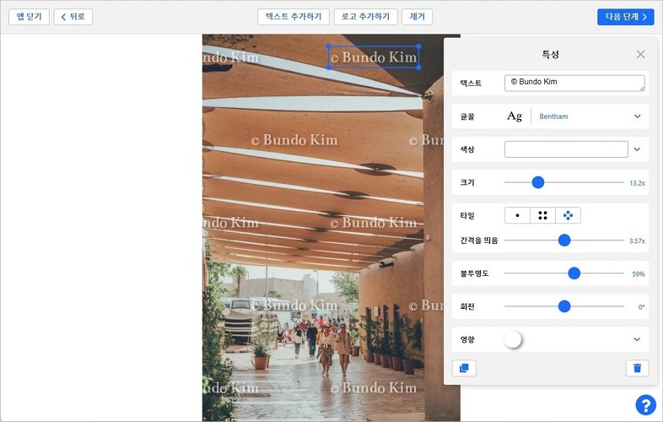Adjust the 크기 size slider
Screen dimensions: 663x422
538,182
